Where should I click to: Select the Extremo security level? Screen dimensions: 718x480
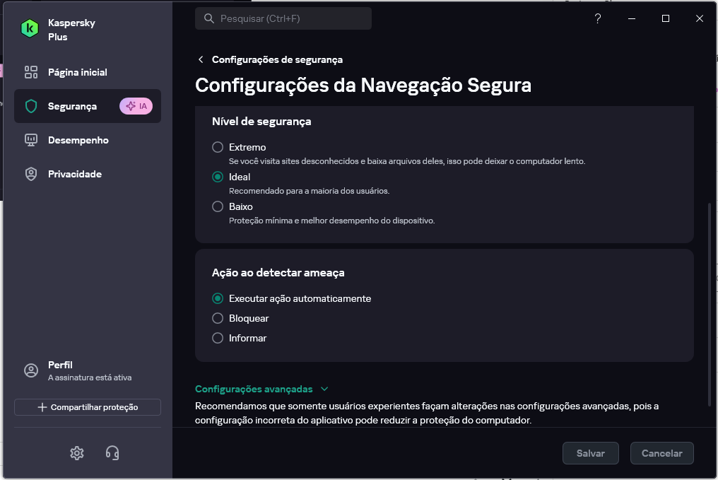pyautogui.click(x=218, y=148)
